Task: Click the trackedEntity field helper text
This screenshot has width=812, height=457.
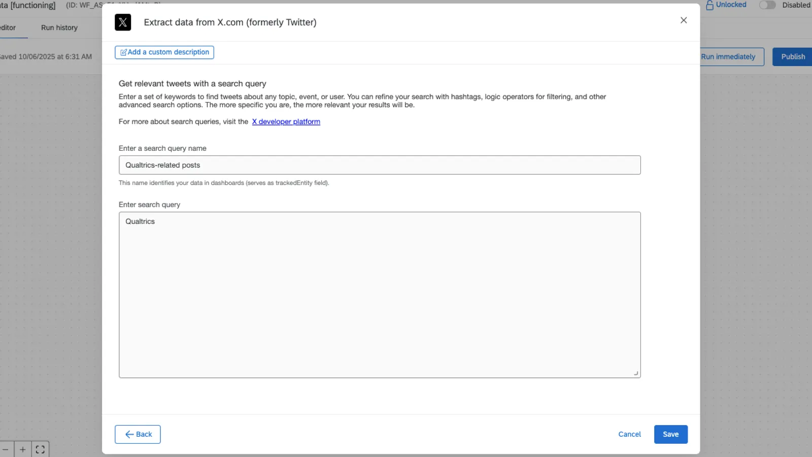Action: click(224, 183)
